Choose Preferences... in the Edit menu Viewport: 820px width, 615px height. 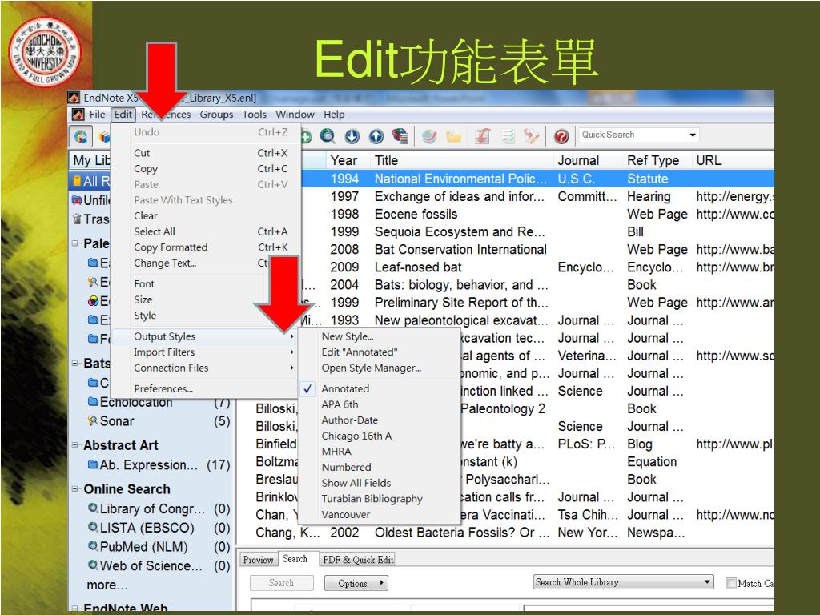(x=163, y=388)
